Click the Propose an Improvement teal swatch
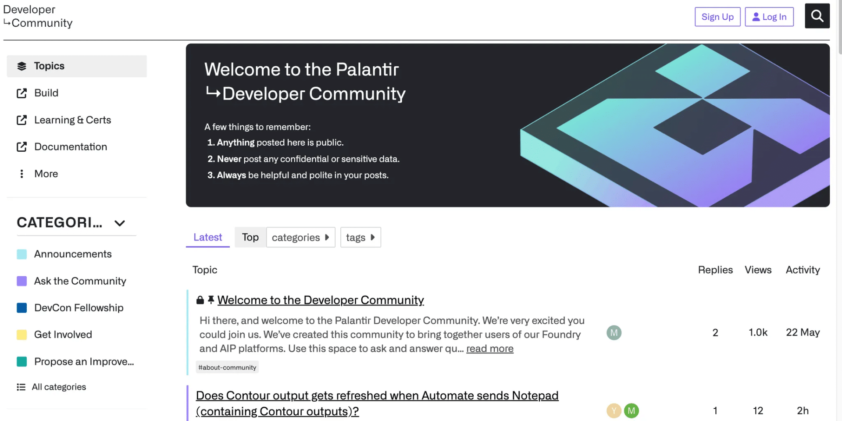Screen dimensions: 842x421 (x=21, y=362)
